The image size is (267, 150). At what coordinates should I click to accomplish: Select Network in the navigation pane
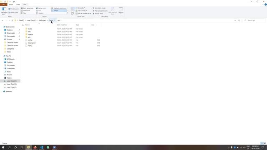[8, 91]
